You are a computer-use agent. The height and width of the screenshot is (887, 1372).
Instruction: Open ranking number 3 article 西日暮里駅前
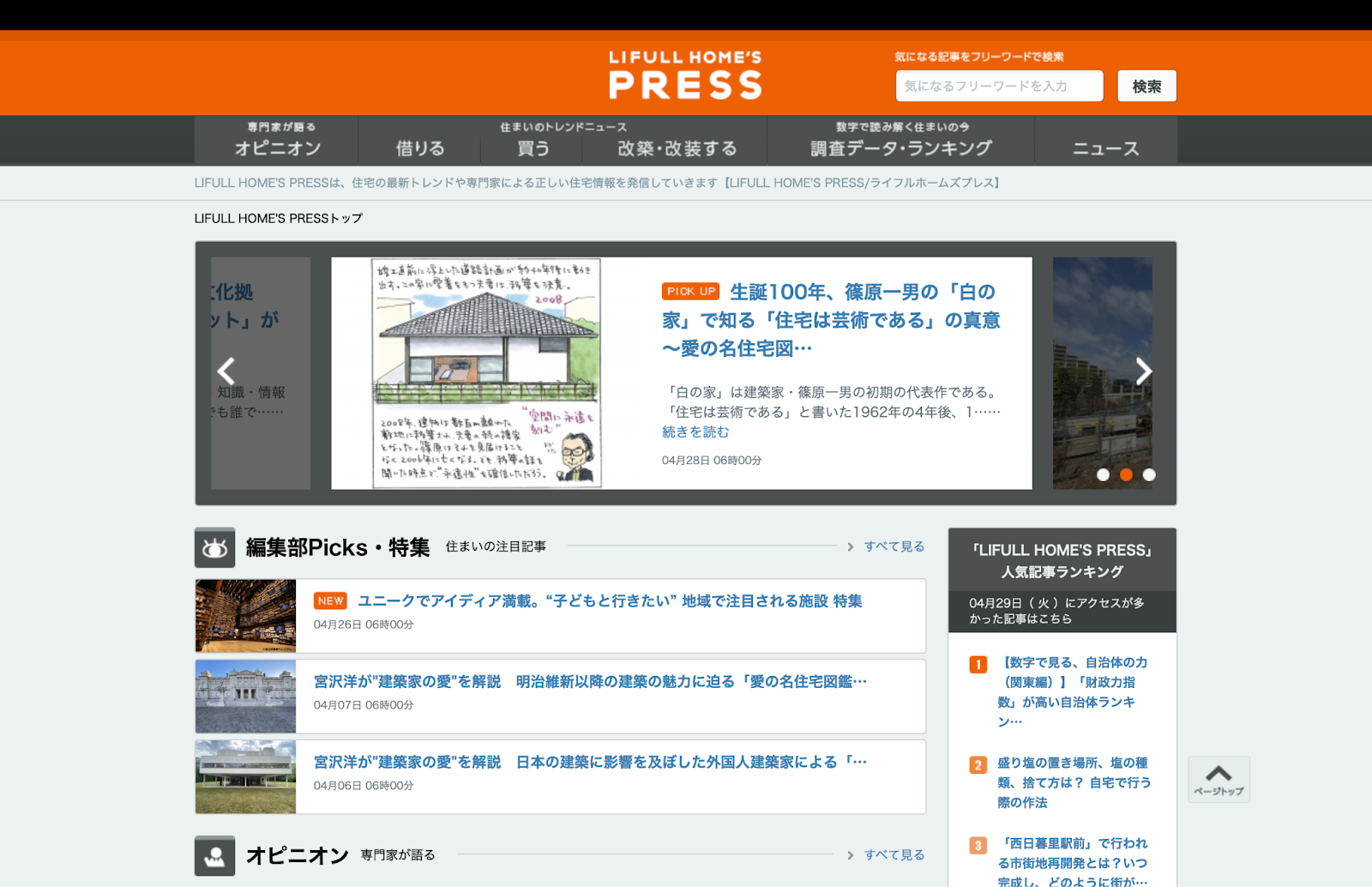[x=1072, y=862]
